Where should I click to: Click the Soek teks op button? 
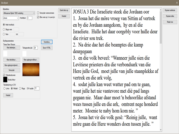point(64,10)
